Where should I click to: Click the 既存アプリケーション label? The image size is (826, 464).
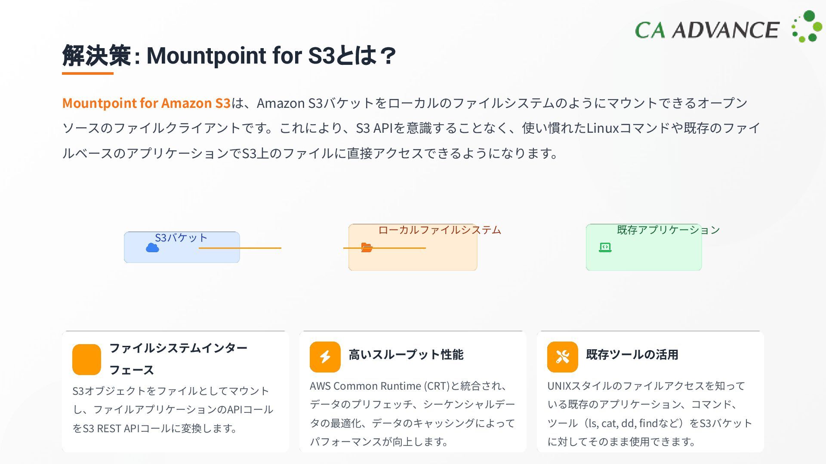(668, 230)
